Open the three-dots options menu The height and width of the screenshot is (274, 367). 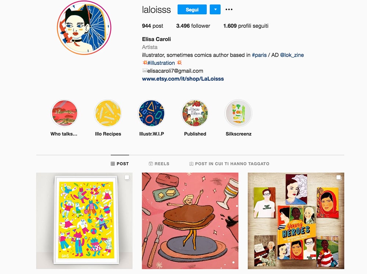[x=229, y=10]
